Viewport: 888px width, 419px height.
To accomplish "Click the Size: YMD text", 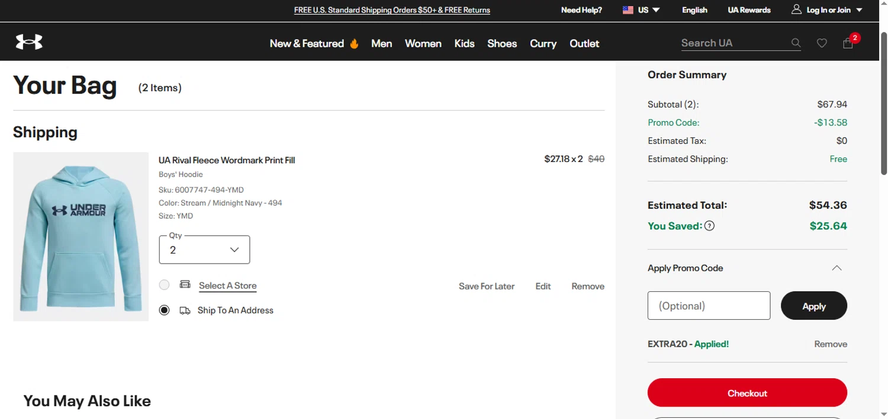I will 176,216.
